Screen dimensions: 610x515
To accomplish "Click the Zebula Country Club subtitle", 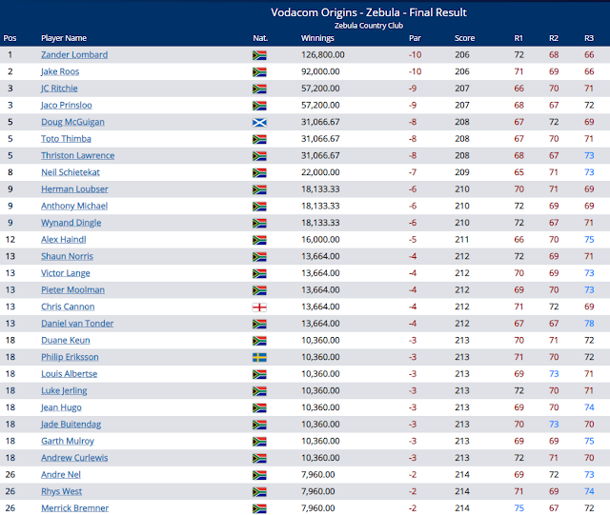I will tap(369, 26).
